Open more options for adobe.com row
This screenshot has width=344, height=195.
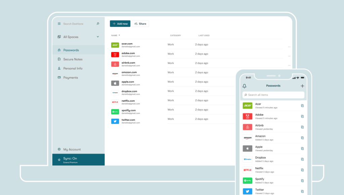[289, 56]
